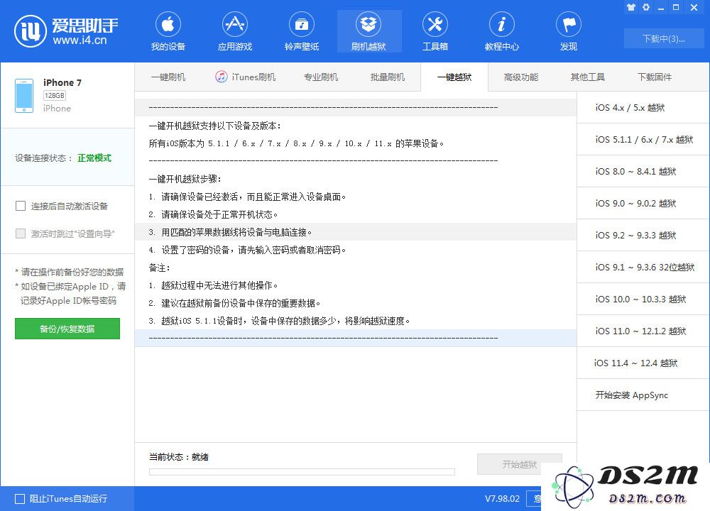Click 当前状态：就绪 status text
Screen dimensions: 710x511
coord(179,456)
